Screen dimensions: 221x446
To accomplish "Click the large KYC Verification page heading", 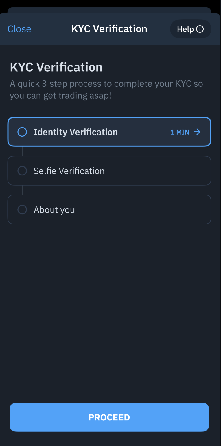I will tap(56, 67).
